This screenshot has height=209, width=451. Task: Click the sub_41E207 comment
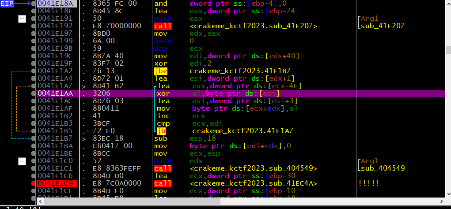pos(383,26)
